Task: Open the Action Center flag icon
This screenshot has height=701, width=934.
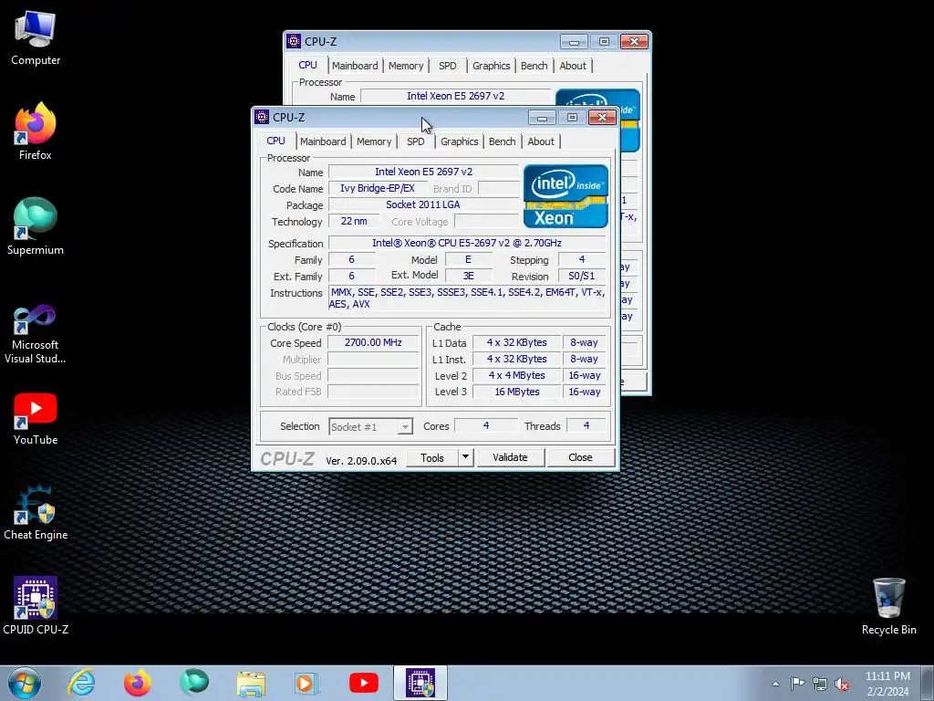Action: 797,684
